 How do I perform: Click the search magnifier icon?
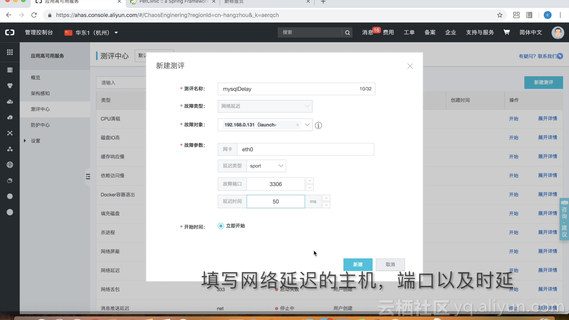coord(347,33)
